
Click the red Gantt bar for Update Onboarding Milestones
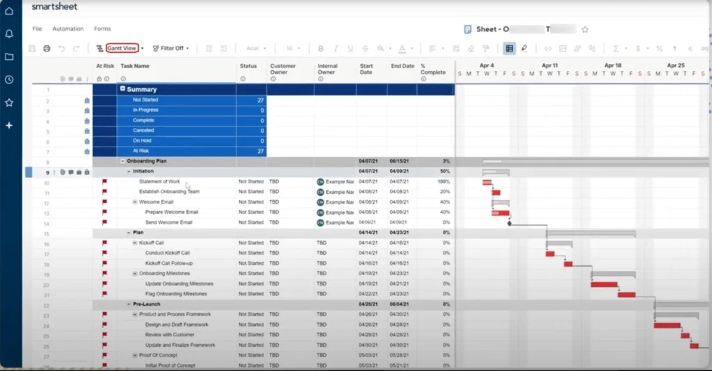pos(604,284)
